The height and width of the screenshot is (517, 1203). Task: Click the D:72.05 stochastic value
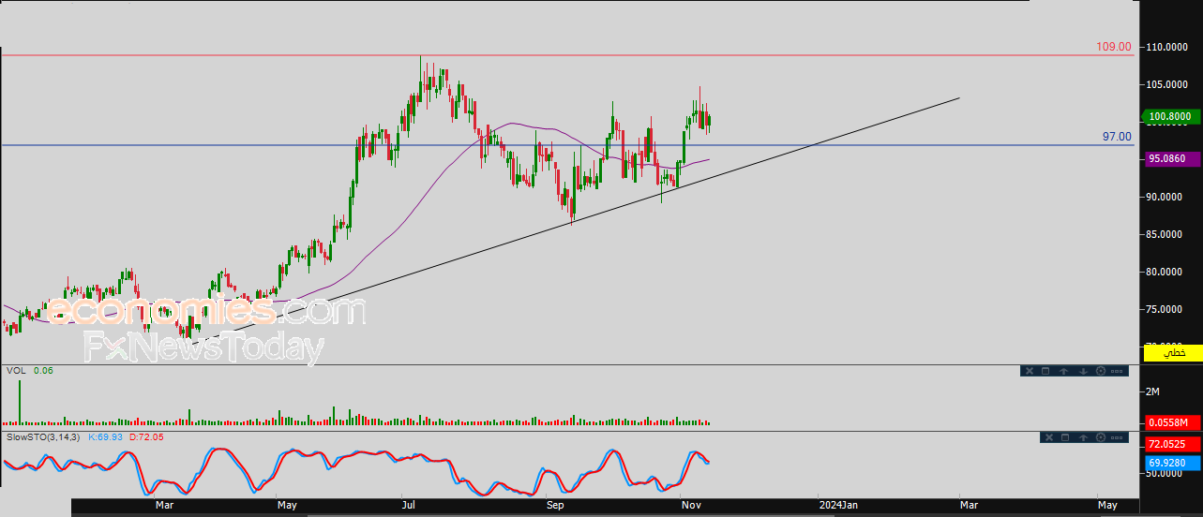tap(145, 437)
